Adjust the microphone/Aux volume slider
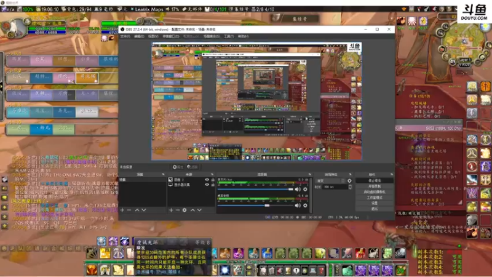 255,190
